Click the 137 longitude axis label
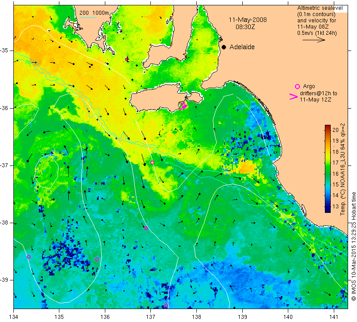Viewport: 357px width, 322px height. [x=151, y=317]
